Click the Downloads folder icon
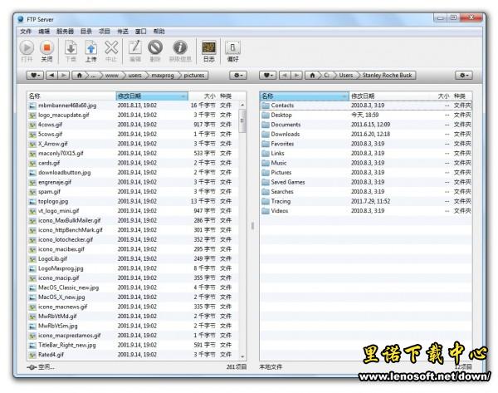498x393 pixels. [x=266, y=134]
